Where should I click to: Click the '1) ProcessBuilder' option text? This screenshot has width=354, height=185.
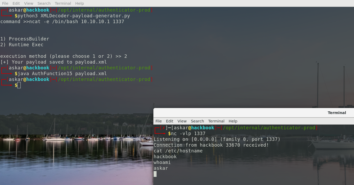point(25,39)
